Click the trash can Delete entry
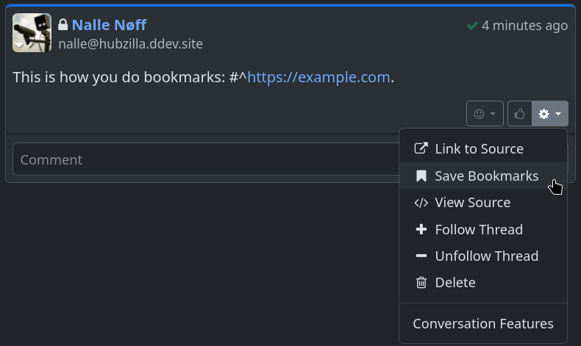 tap(455, 283)
